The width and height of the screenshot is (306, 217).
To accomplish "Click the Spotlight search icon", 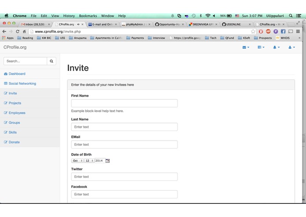I will coord(291,15).
